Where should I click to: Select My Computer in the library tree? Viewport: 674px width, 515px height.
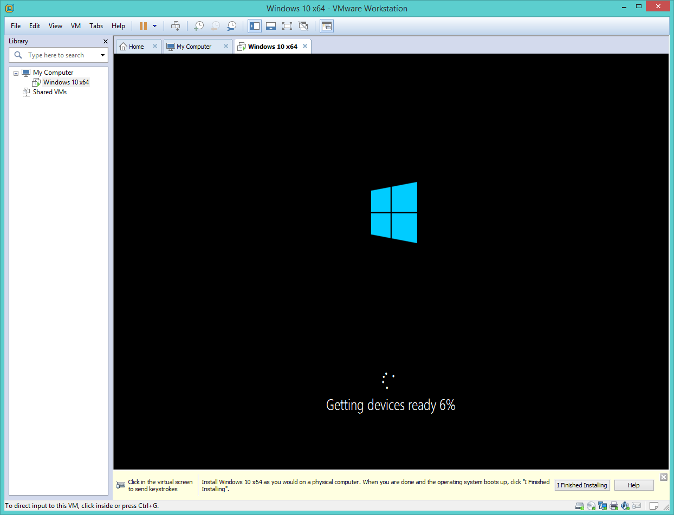[53, 73]
